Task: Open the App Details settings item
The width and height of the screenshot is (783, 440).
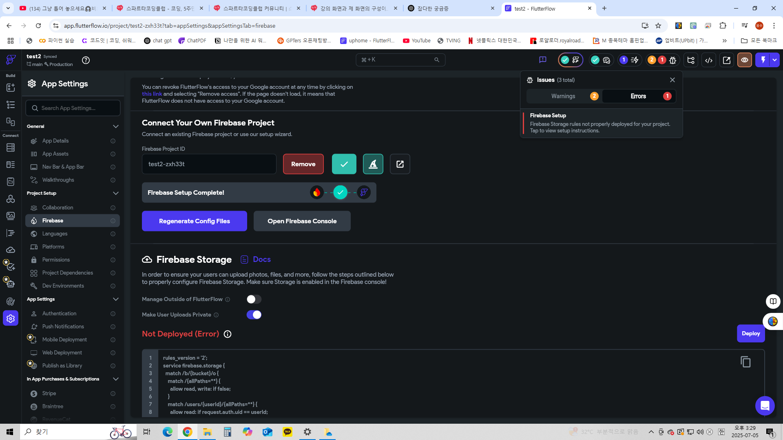Action: pos(73,141)
